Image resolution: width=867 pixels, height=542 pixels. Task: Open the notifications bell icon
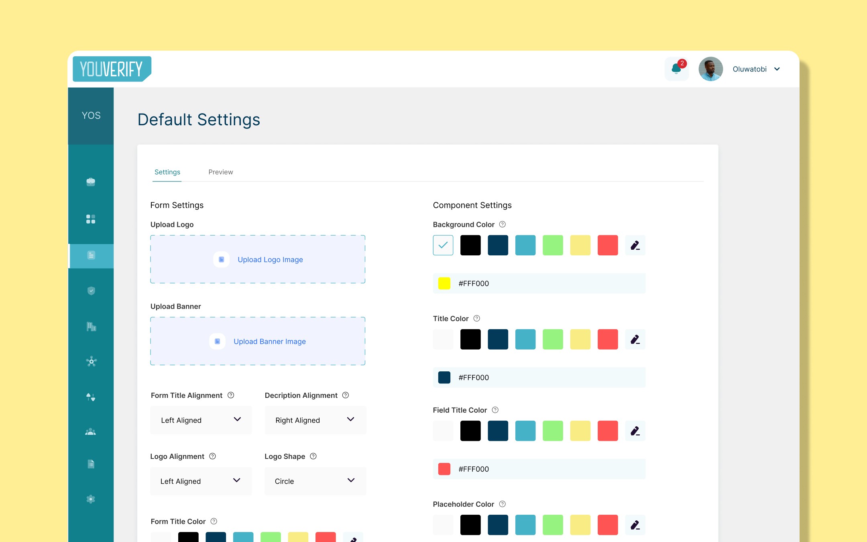[677, 69]
